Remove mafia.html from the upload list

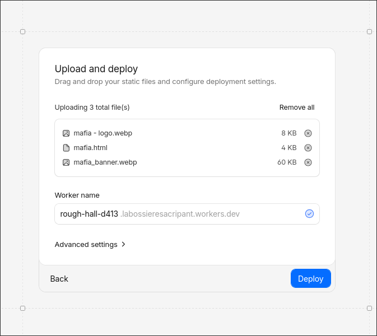tap(308, 148)
